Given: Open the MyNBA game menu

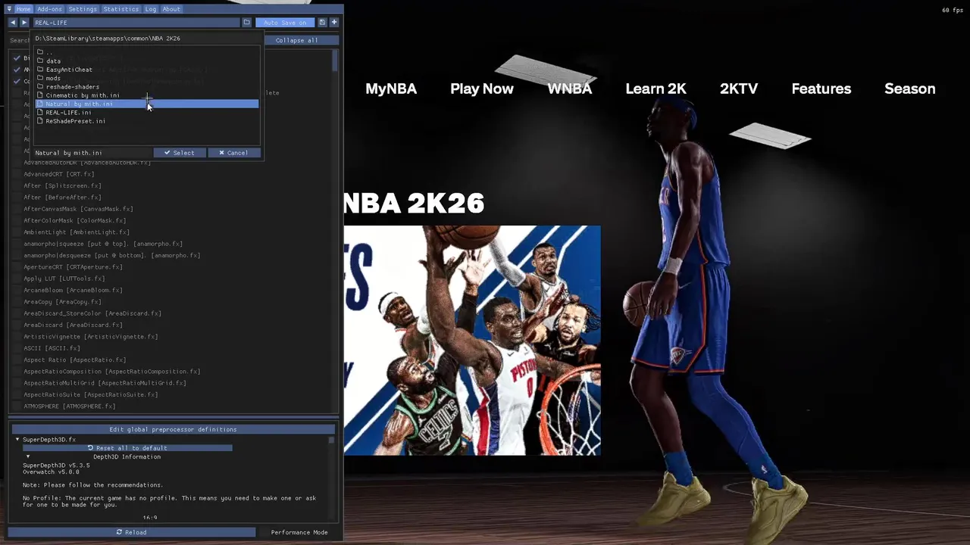Looking at the screenshot, I should [391, 89].
